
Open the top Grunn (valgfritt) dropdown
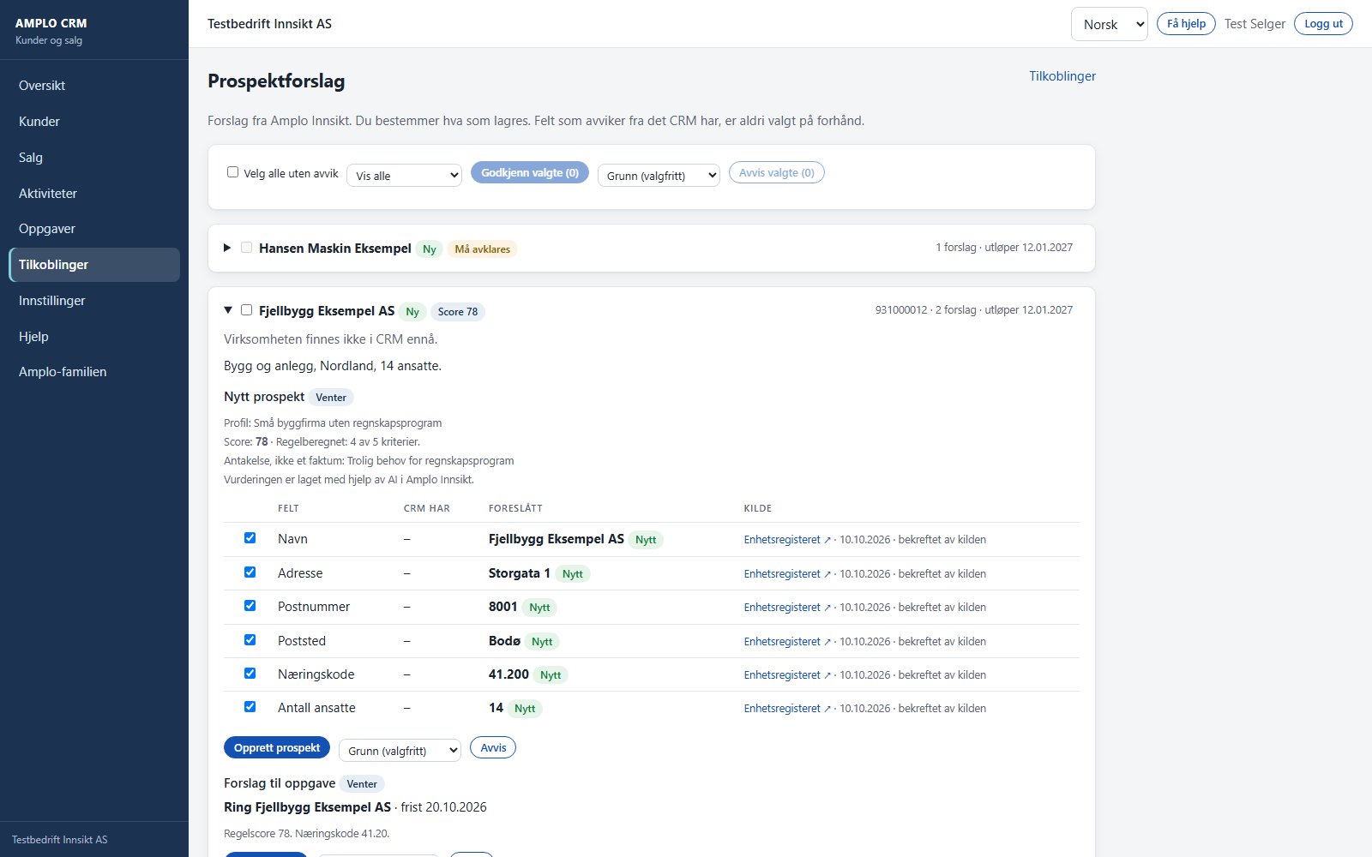click(x=659, y=176)
